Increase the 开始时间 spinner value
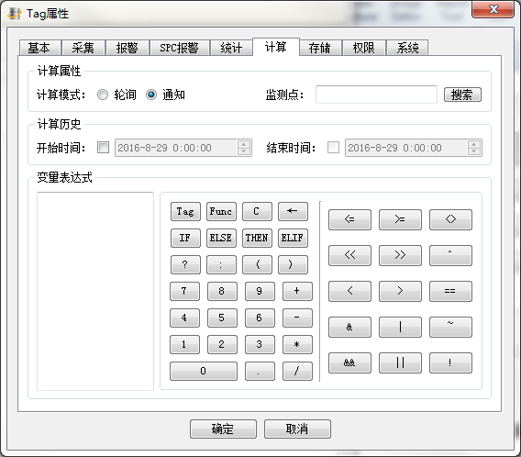Image resolution: width=521 pixels, height=457 pixels. click(x=244, y=144)
